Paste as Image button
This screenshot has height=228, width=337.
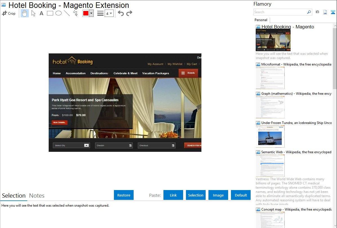(x=218, y=195)
